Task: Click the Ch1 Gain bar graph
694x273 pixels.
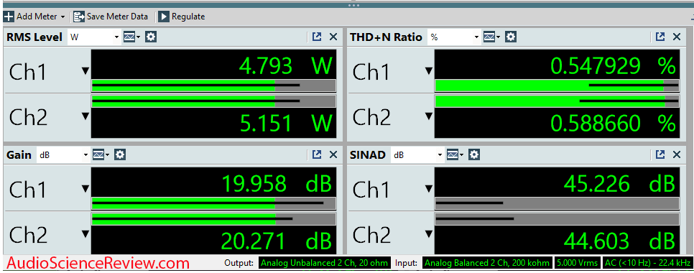Action: [214, 203]
